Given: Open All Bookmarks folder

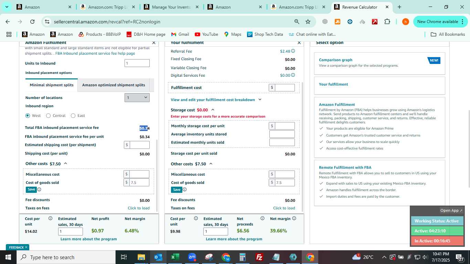Looking at the screenshot, I should pos(448,34).
